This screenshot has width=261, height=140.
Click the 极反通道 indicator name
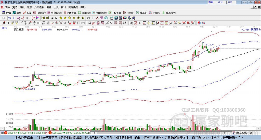pos(19,29)
